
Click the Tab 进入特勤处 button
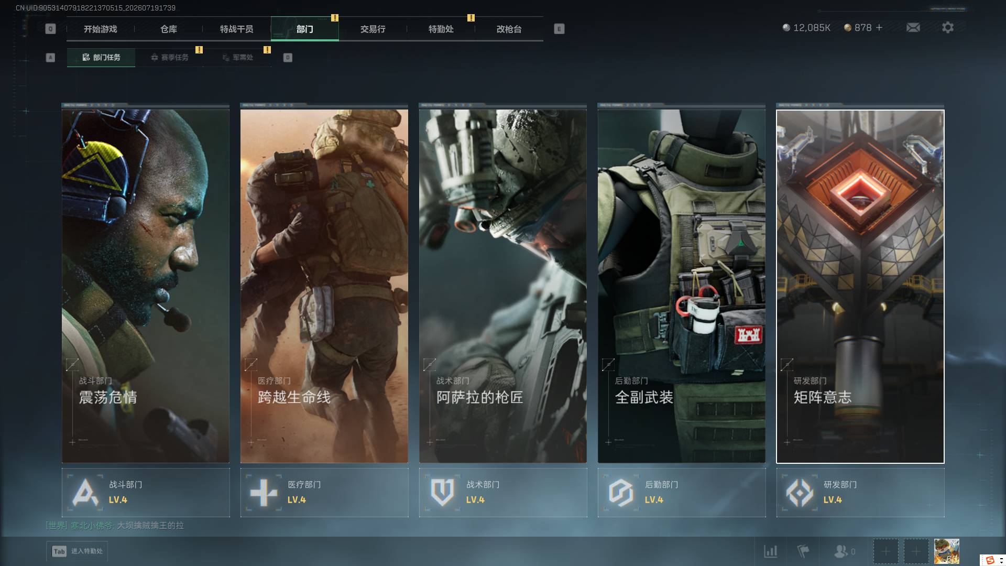click(77, 551)
